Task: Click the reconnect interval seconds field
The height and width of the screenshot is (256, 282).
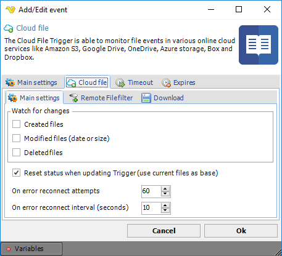Action: [x=151, y=208]
